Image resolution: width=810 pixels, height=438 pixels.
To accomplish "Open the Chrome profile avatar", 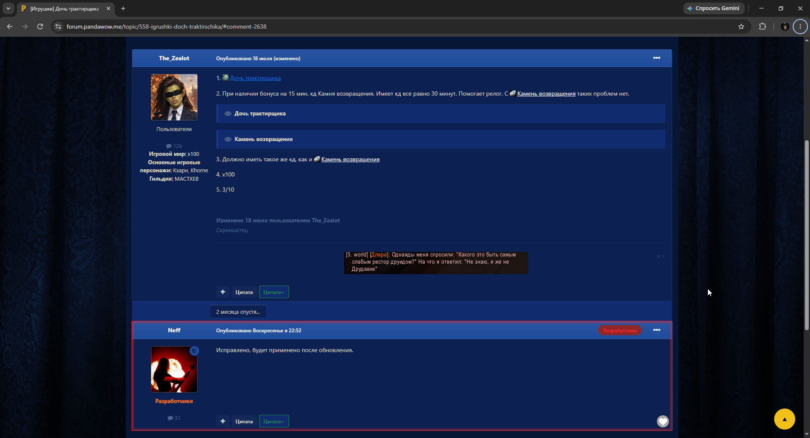I will pos(785,27).
